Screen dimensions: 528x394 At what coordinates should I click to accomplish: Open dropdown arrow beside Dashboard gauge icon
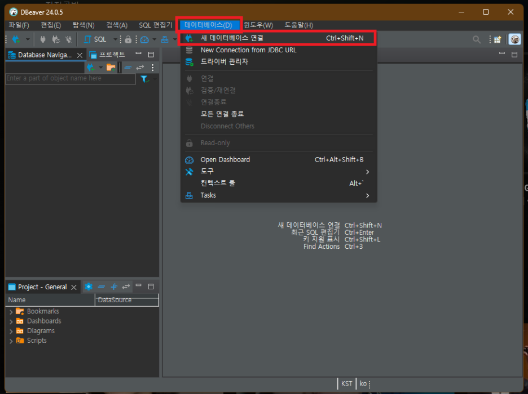click(x=154, y=39)
